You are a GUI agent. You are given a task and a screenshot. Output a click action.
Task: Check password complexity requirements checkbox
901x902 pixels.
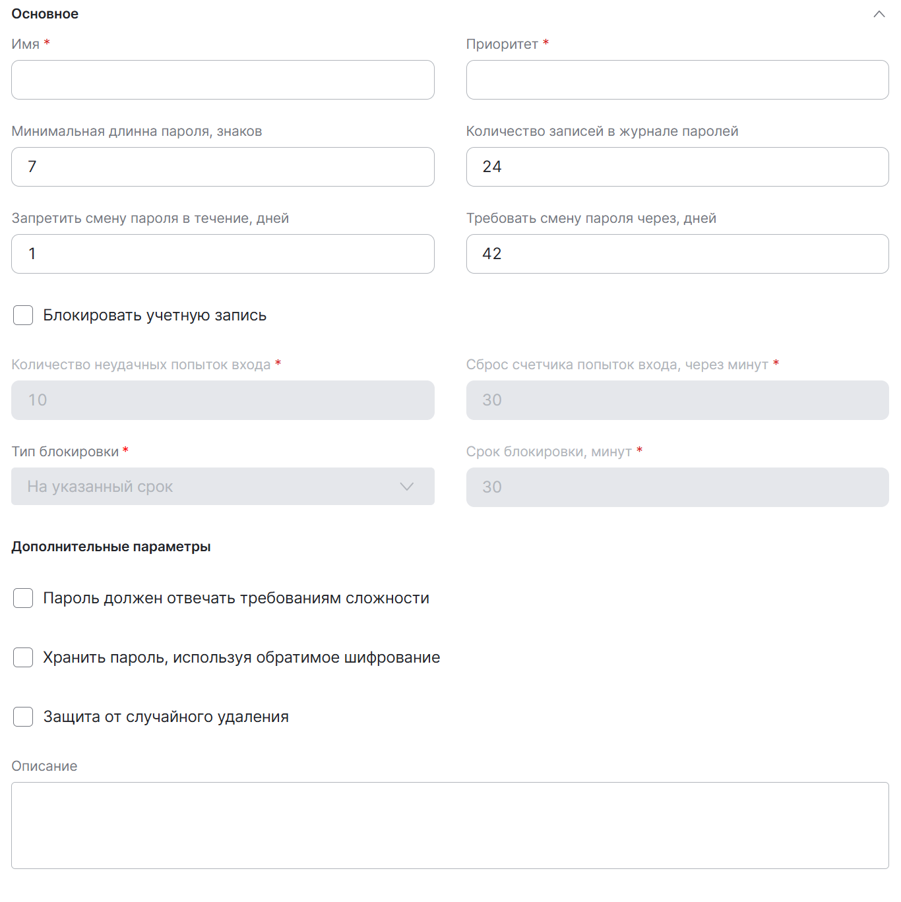coord(23,598)
